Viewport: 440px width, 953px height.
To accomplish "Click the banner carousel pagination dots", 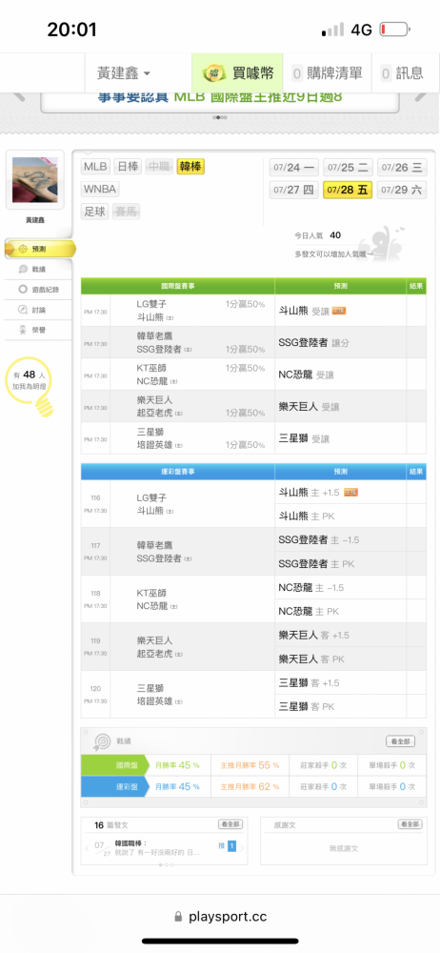I will pyautogui.click(x=220, y=117).
